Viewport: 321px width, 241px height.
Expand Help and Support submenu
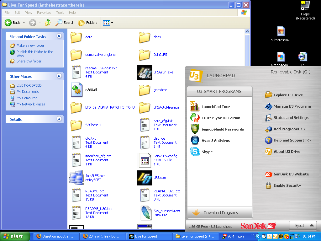[288, 140]
